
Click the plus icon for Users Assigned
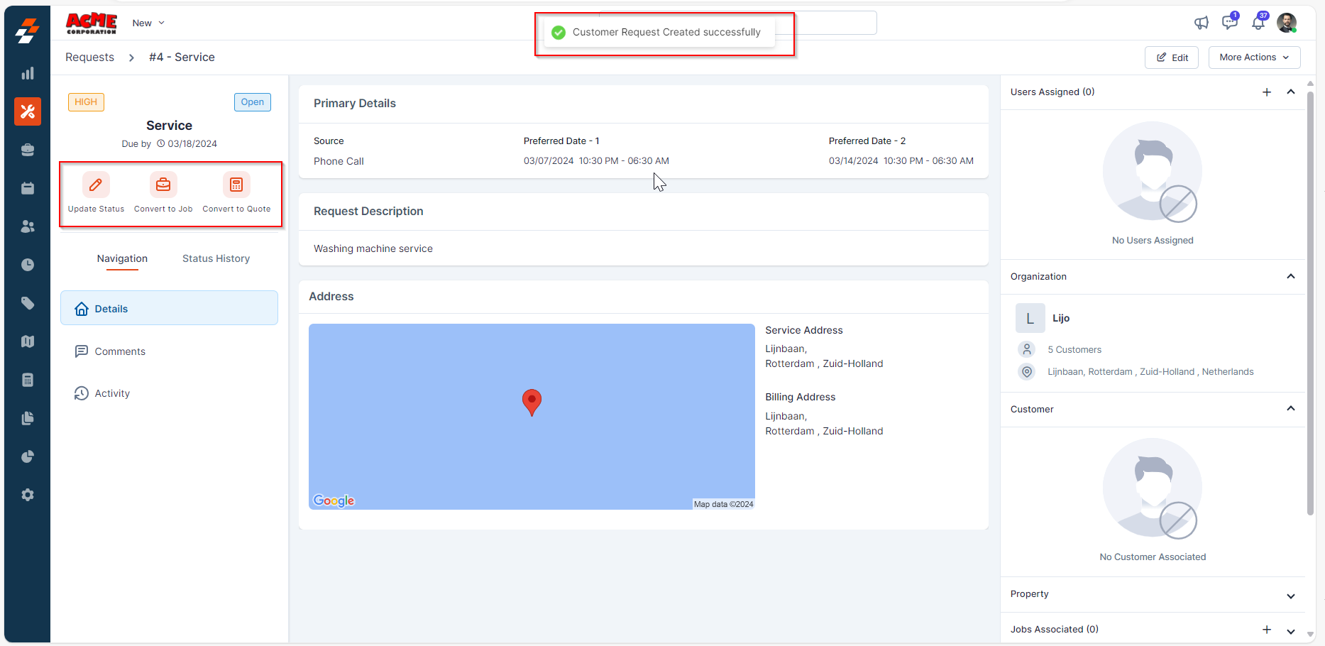[1267, 92]
